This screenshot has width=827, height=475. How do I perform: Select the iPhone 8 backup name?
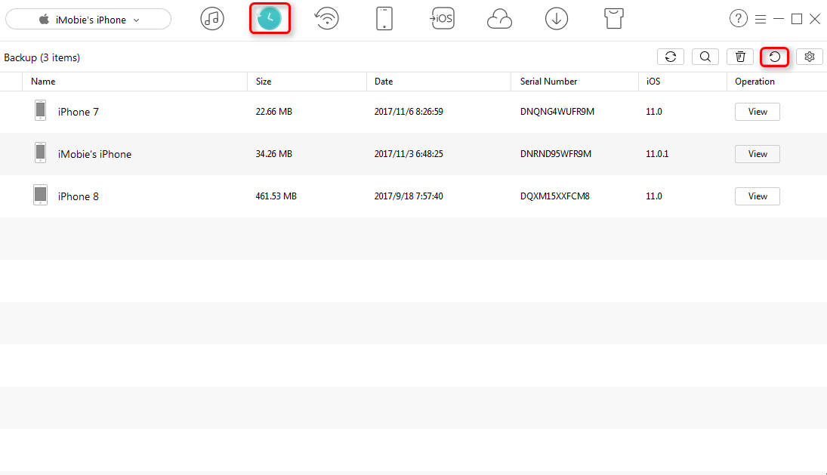[78, 196]
